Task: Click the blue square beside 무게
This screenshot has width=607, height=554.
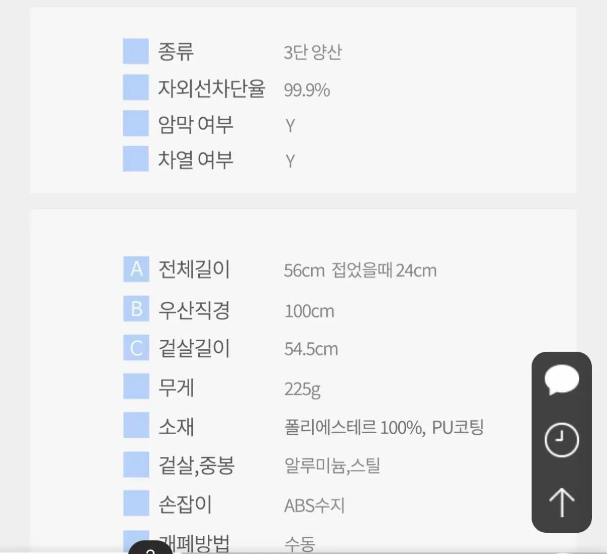Action: (x=136, y=387)
